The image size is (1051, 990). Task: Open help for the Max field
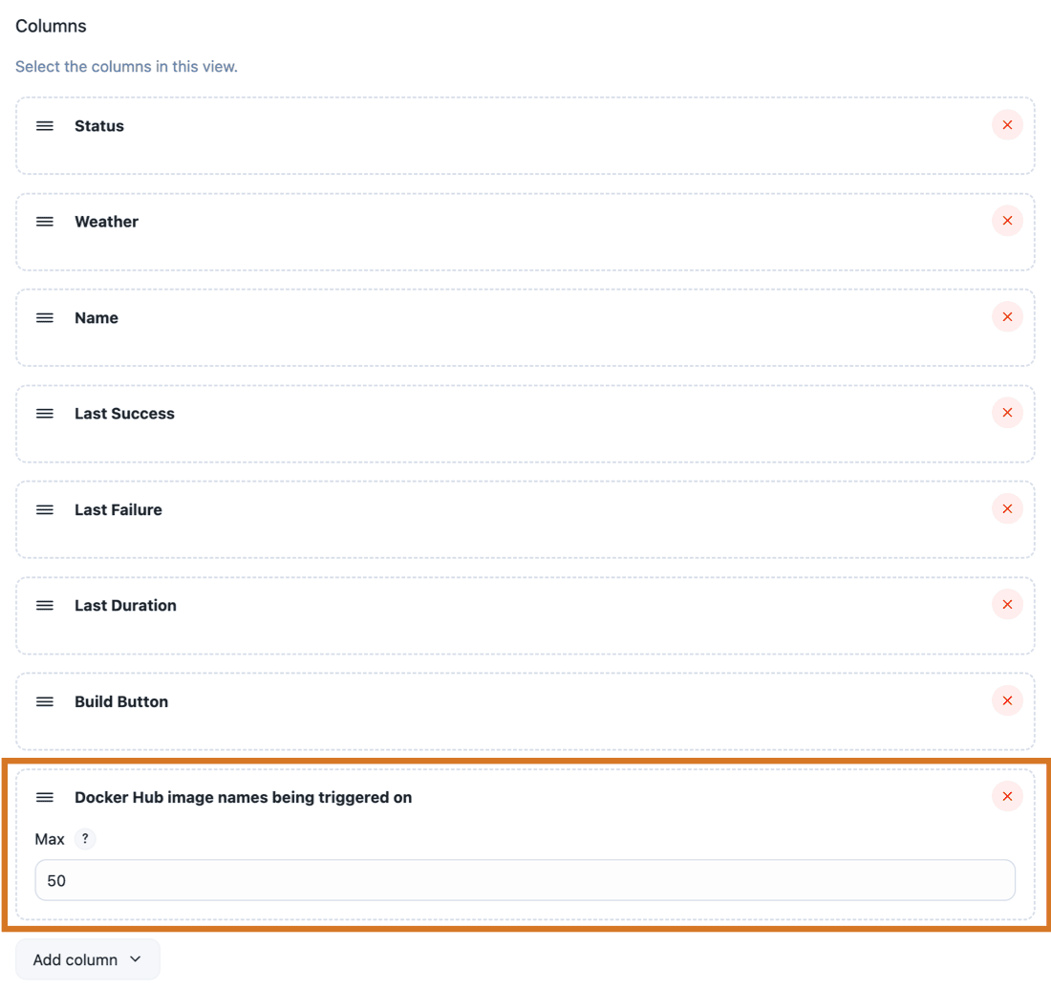[85, 838]
